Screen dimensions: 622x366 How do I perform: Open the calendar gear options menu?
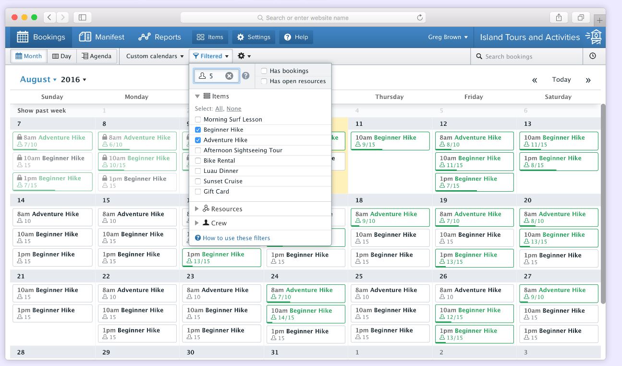point(244,56)
